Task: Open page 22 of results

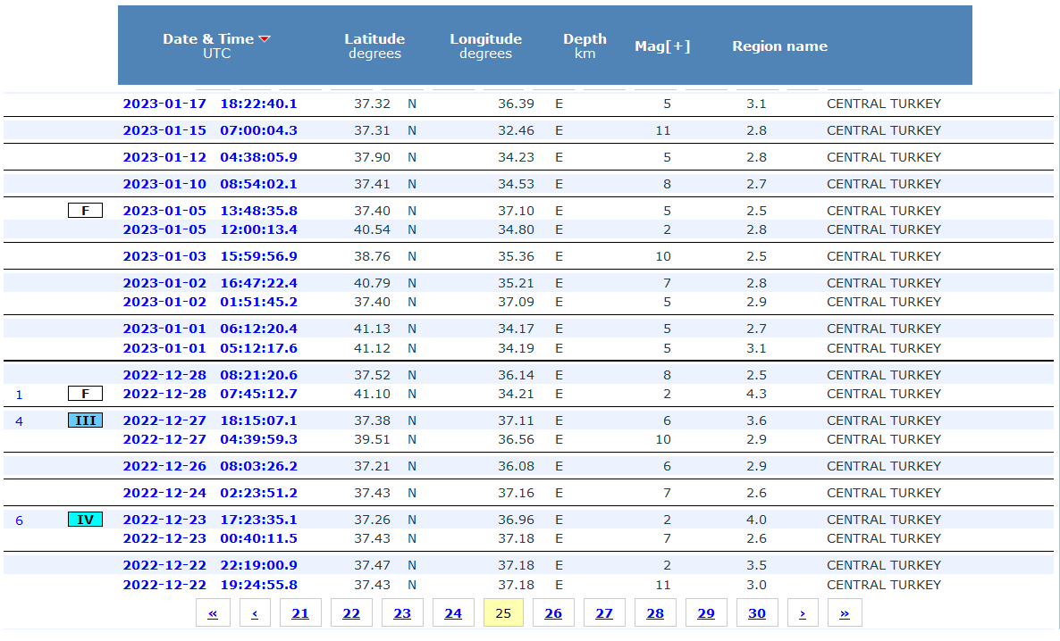Action: point(351,613)
